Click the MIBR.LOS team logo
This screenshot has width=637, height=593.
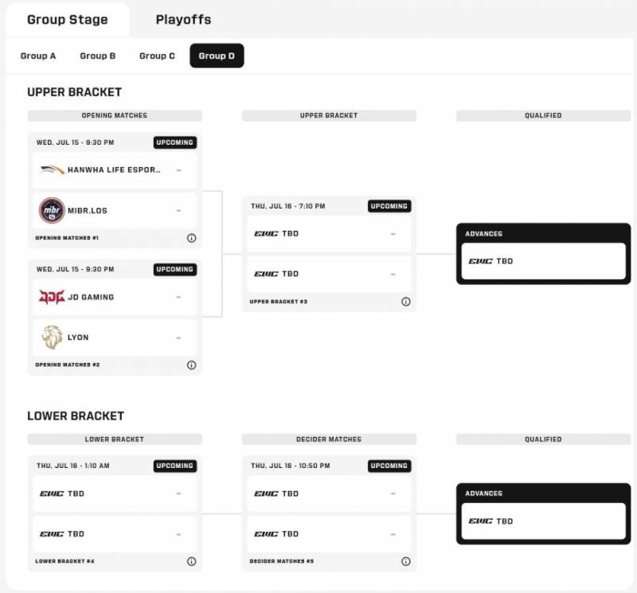[52, 210]
